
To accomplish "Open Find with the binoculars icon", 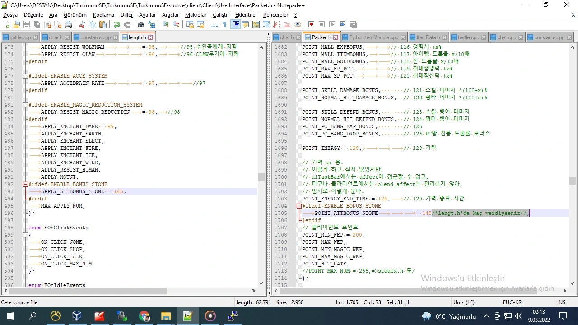I will [141, 24].
